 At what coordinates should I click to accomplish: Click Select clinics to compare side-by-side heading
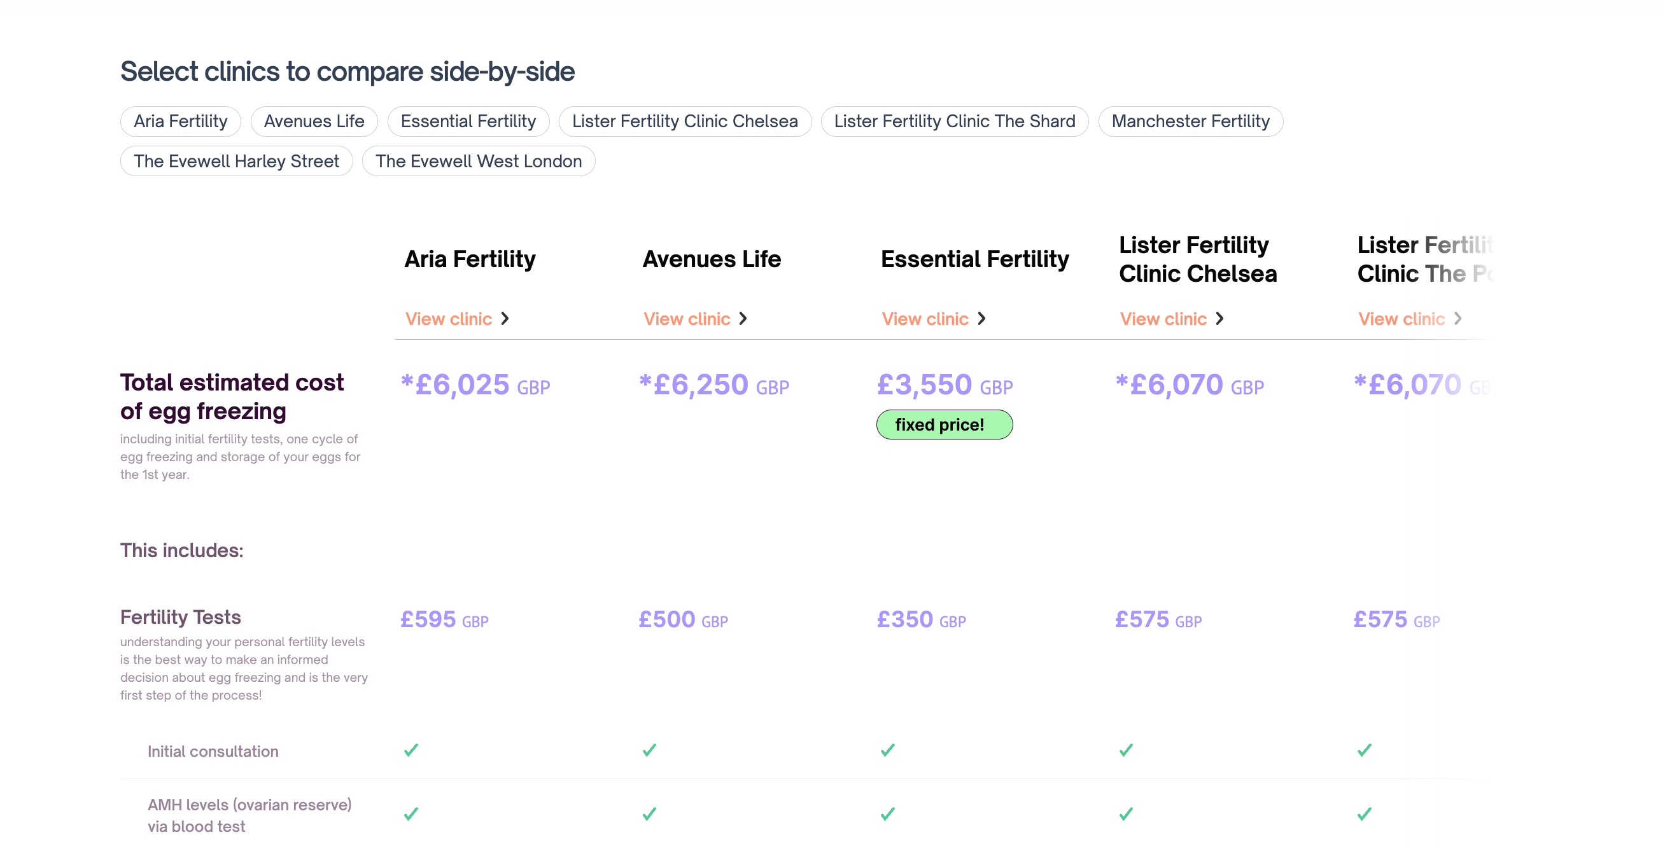tap(347, 72)
